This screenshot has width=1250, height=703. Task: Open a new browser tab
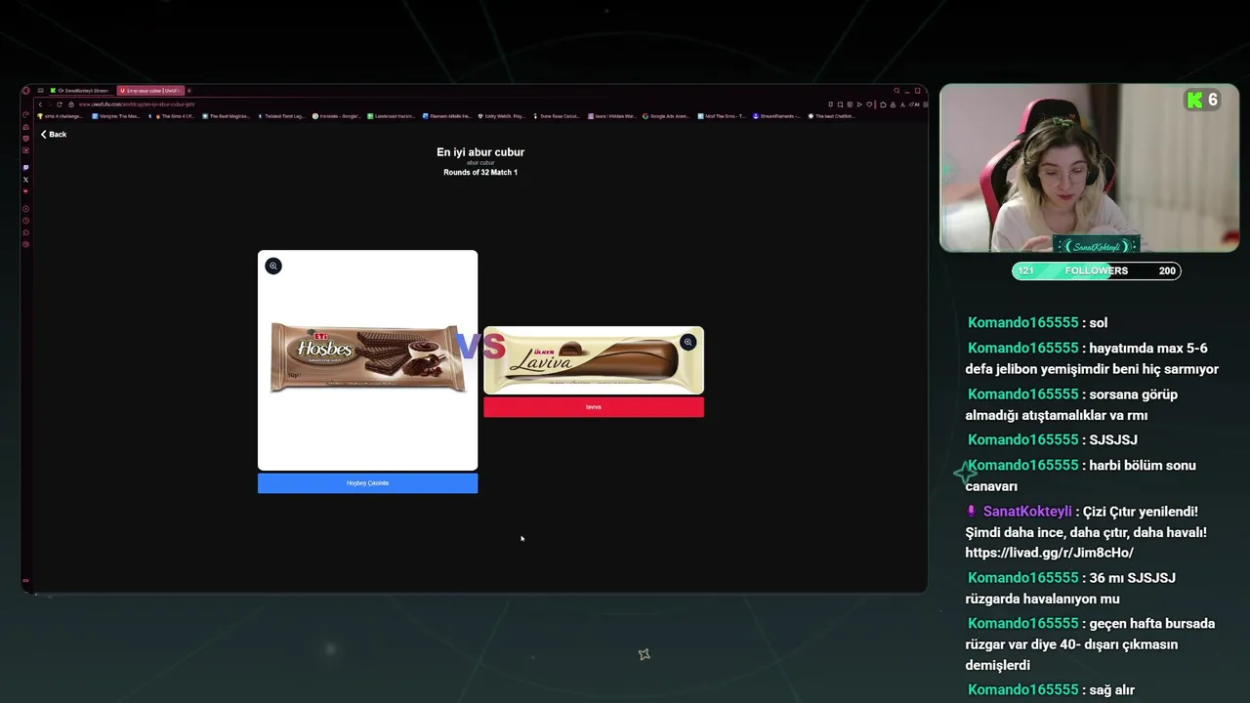click(x=189, y=91)
